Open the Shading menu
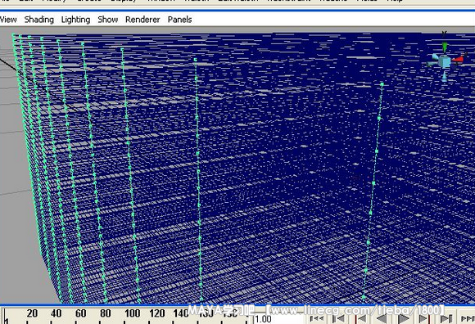Viewport: 475px width, 324px height. pos(39,20)
